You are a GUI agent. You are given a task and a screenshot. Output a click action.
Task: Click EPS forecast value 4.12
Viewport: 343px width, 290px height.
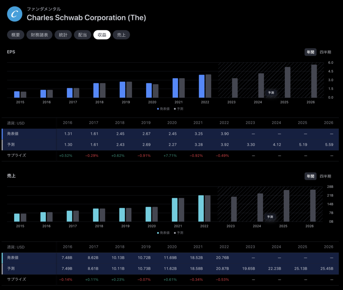pyautogui.click(x=277, y=145)
